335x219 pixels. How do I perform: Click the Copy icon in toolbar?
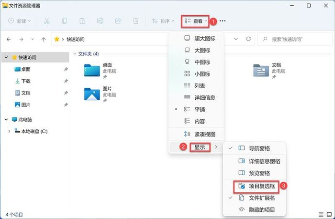65,21
